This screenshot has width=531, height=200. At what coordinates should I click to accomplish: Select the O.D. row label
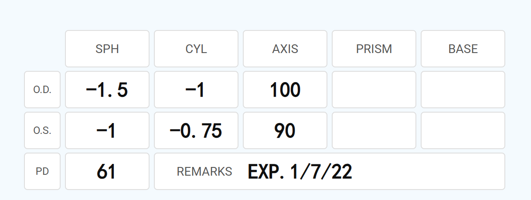click(42, 90)
